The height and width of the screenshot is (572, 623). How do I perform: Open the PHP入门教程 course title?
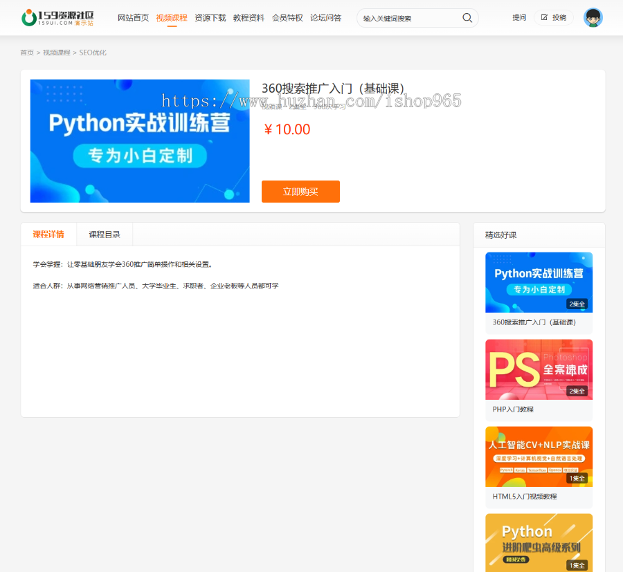[x=513, y=409]
